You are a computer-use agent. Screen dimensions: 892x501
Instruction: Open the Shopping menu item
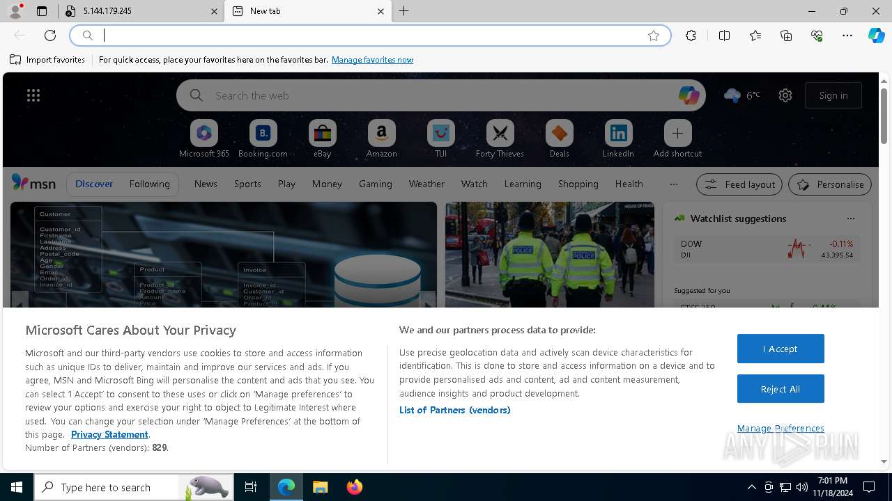(x=578, y=184)
